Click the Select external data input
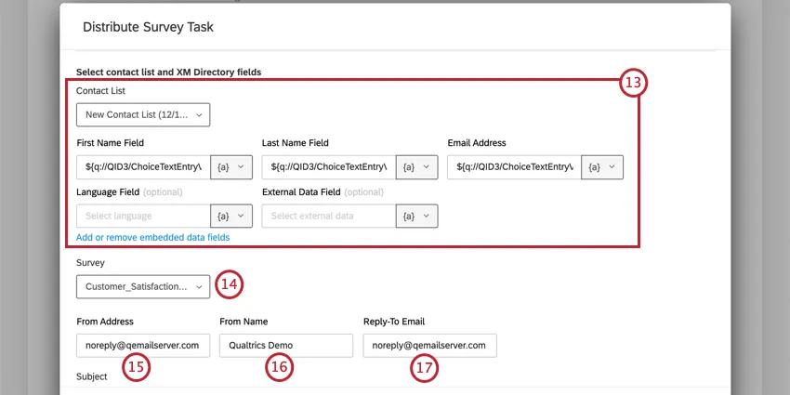The image size is (790, 395). coord(329,216)
